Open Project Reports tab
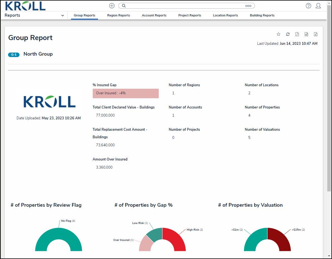332x259 pixels. [x=190, y=15]
